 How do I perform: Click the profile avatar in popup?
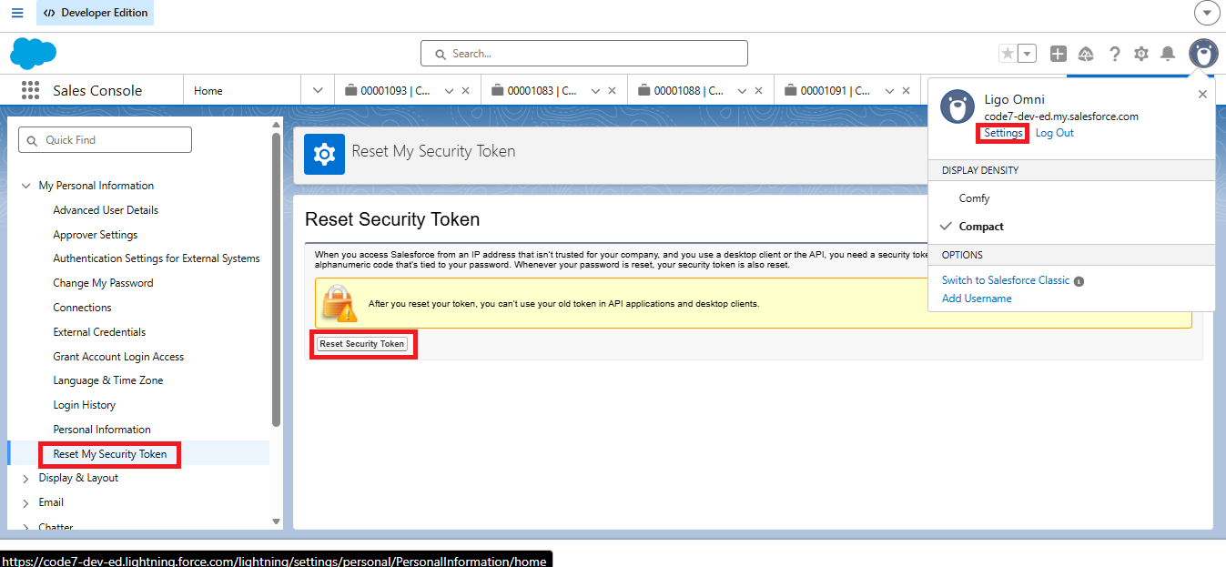point(957,106)
